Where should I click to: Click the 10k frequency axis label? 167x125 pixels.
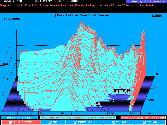[x=111, y=114]
